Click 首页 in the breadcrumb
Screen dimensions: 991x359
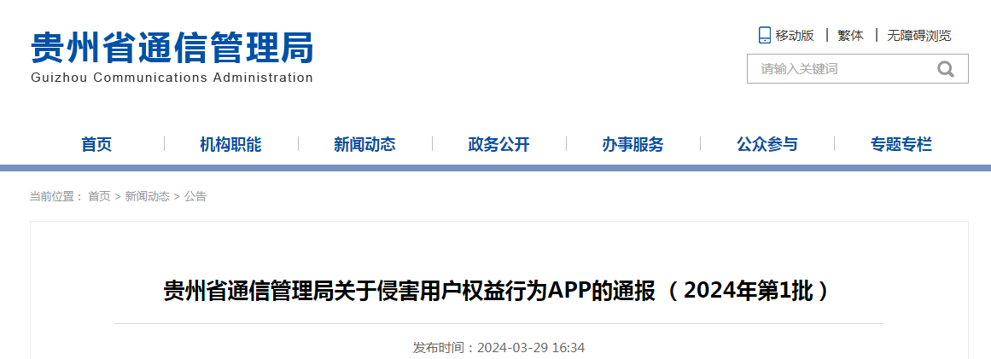coord(99,196)
